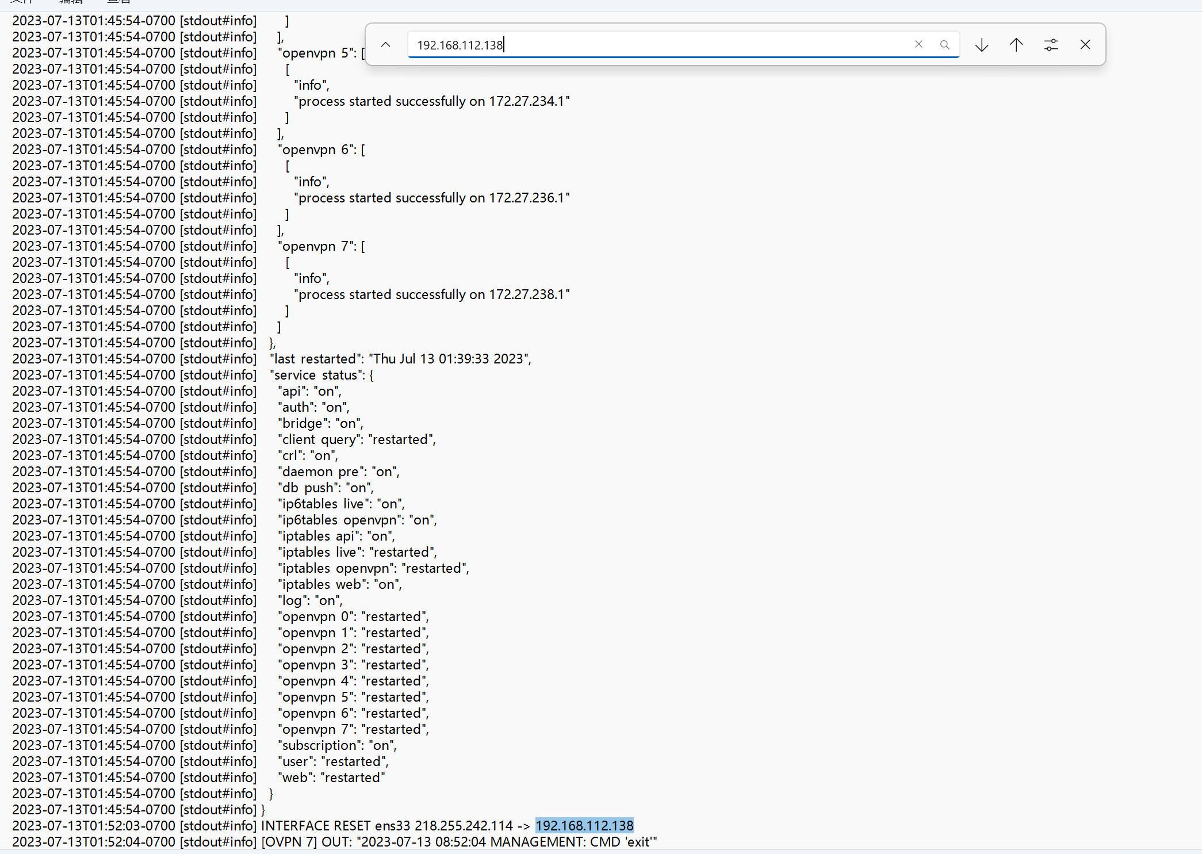The height and width of the screenshot is (854, 1202).
Task: Open the find options sliders icon
Action: [x=1051, y=45]
